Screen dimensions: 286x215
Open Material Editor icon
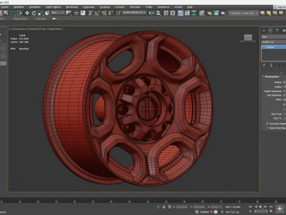click(x=202, y=13)
